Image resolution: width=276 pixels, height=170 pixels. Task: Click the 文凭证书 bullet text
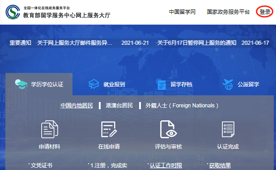pyautogui.click(x=42, y=166)
